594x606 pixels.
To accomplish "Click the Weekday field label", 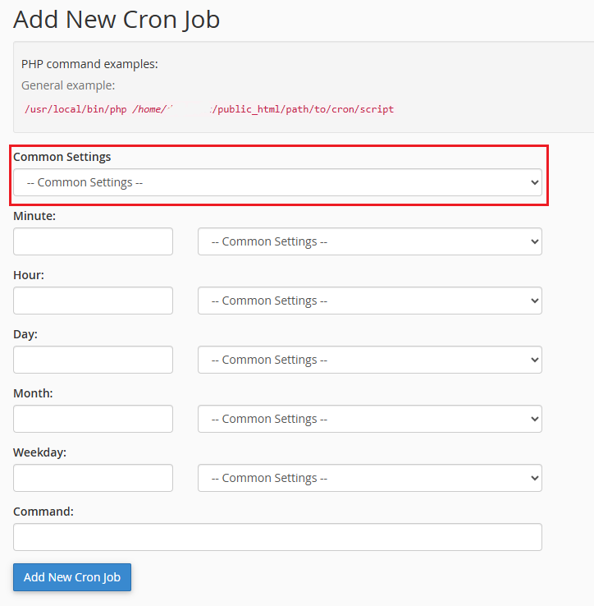I will (x=40, y=452).
